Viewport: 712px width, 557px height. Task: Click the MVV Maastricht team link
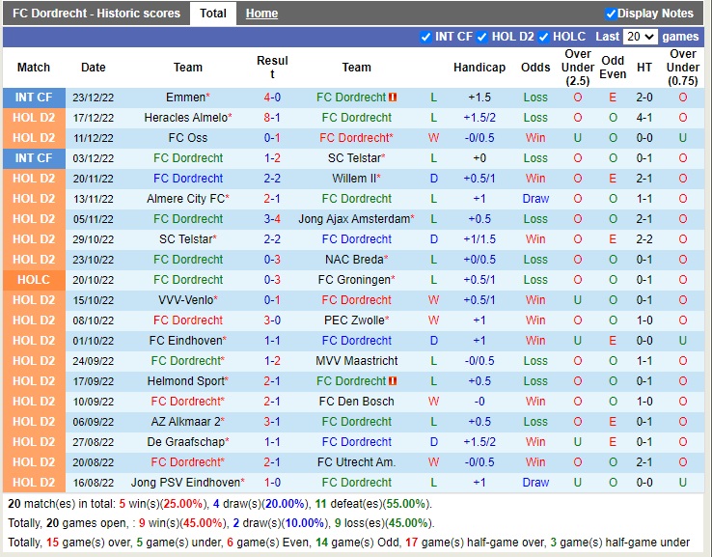(356, 361)
